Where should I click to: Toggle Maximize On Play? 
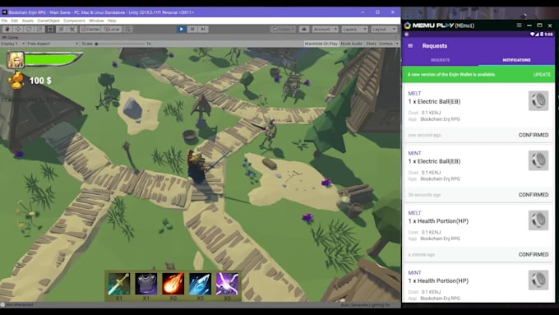(321, 44)
